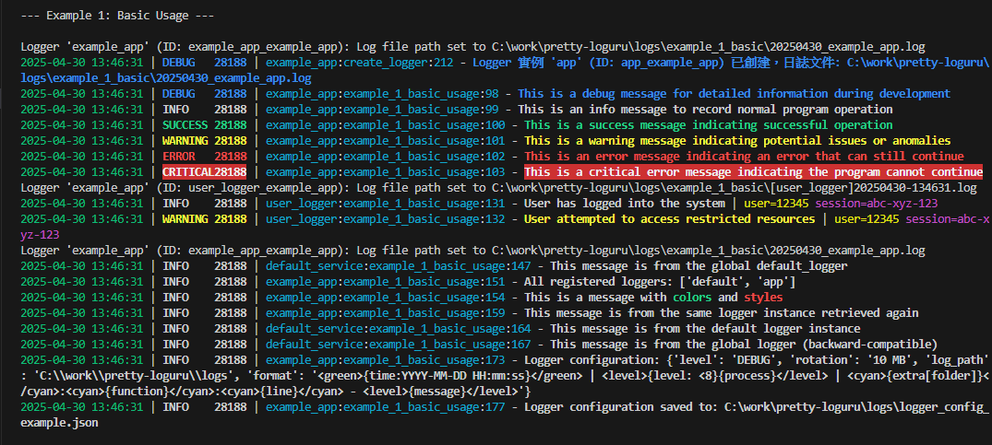Click 'user_logger:example_1_basic_usage:131' source reference

pyautogui.click(x=386, y=204)
